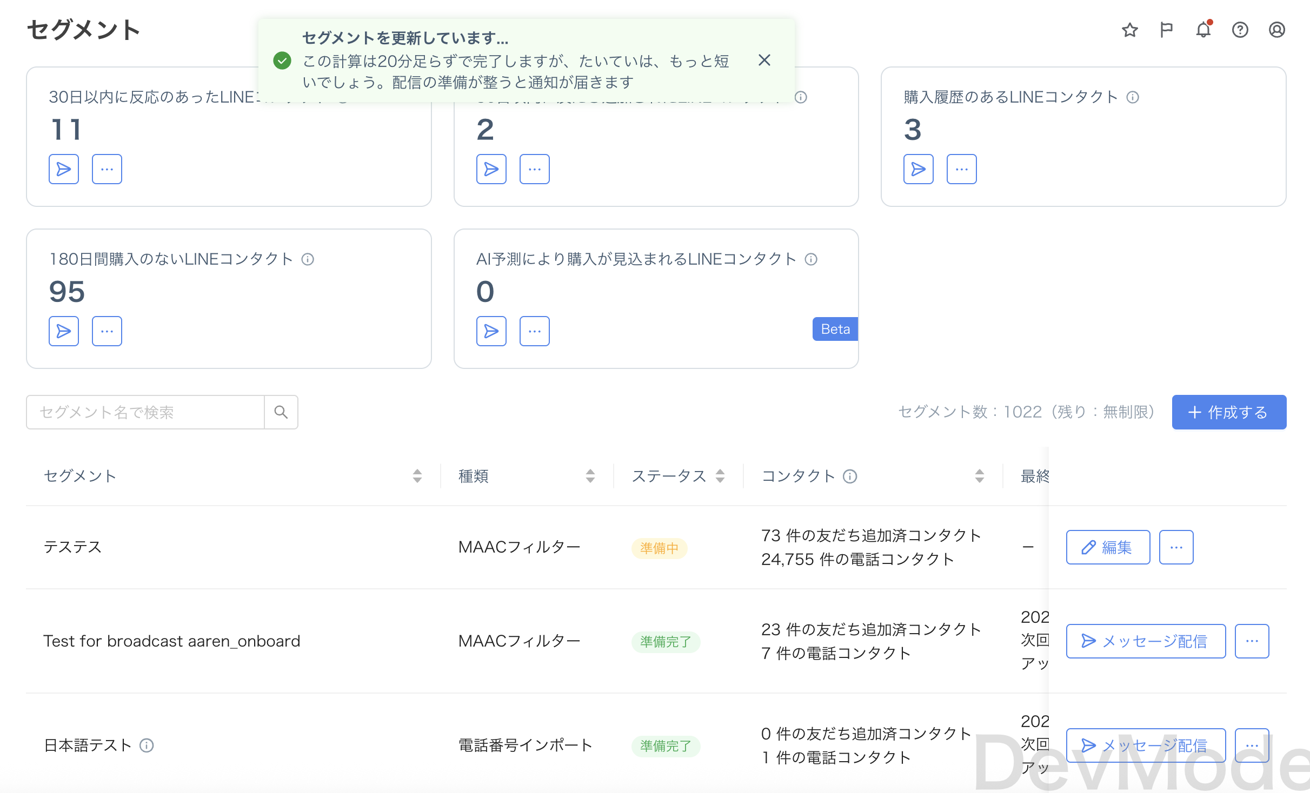Click the テステス segment name
Screen dimensions: 1310x793
click(x=72, y=547)
